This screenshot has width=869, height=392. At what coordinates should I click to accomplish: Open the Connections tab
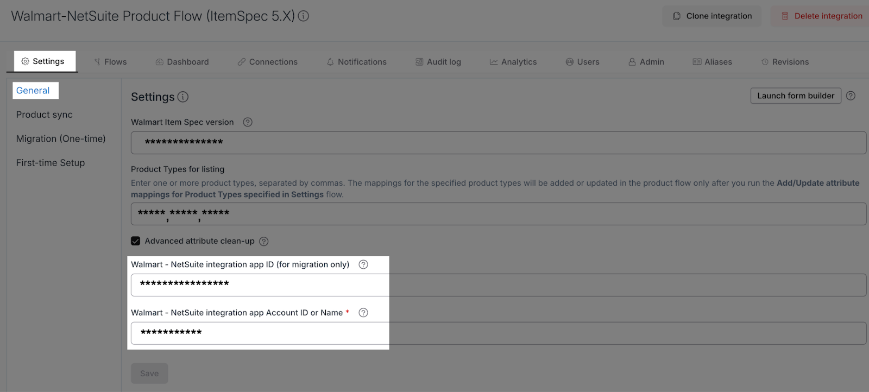coord(267,62)
